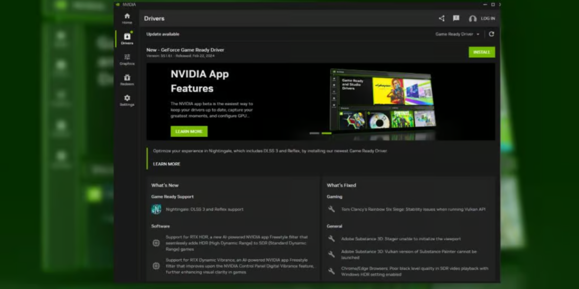Select the first carousel indicator
The width and height of the screenshot is (579, 289).
coord(314,133)
